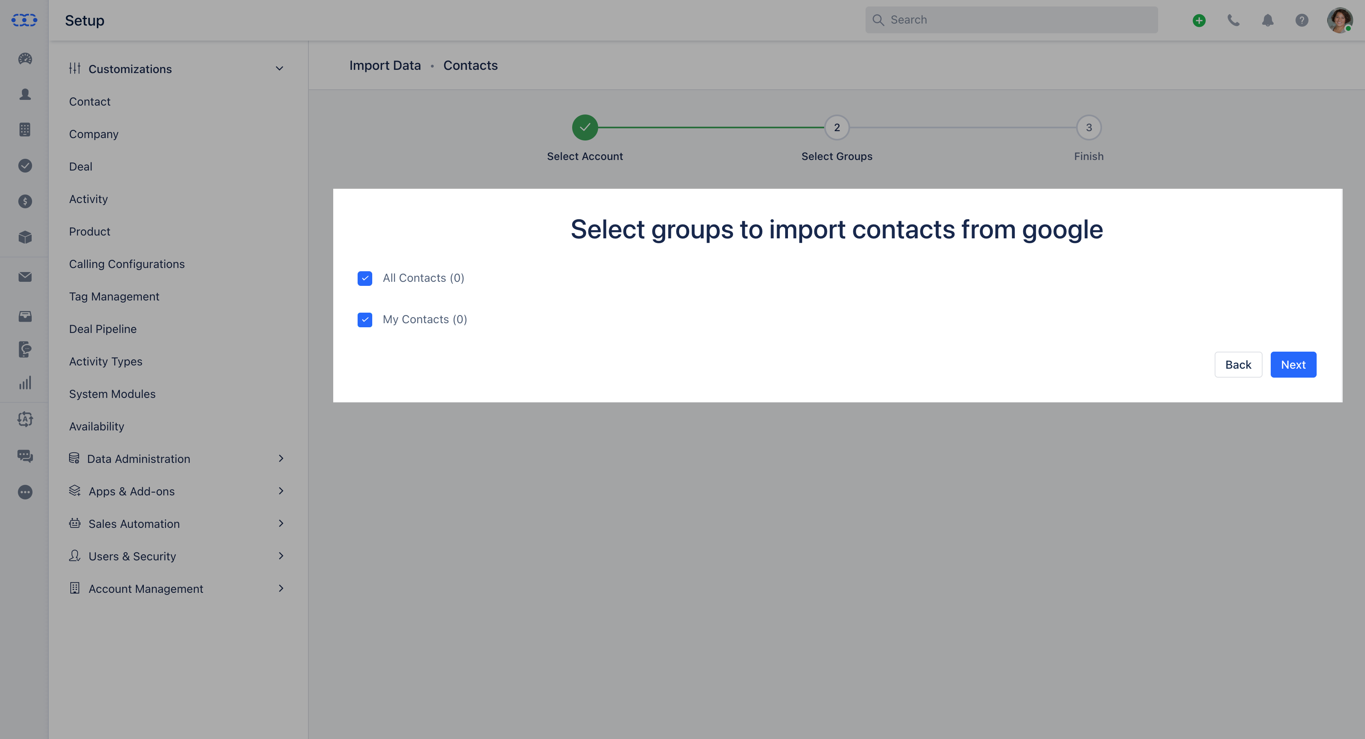Open Deal Pipeline menu item

(x=103, y=329)
